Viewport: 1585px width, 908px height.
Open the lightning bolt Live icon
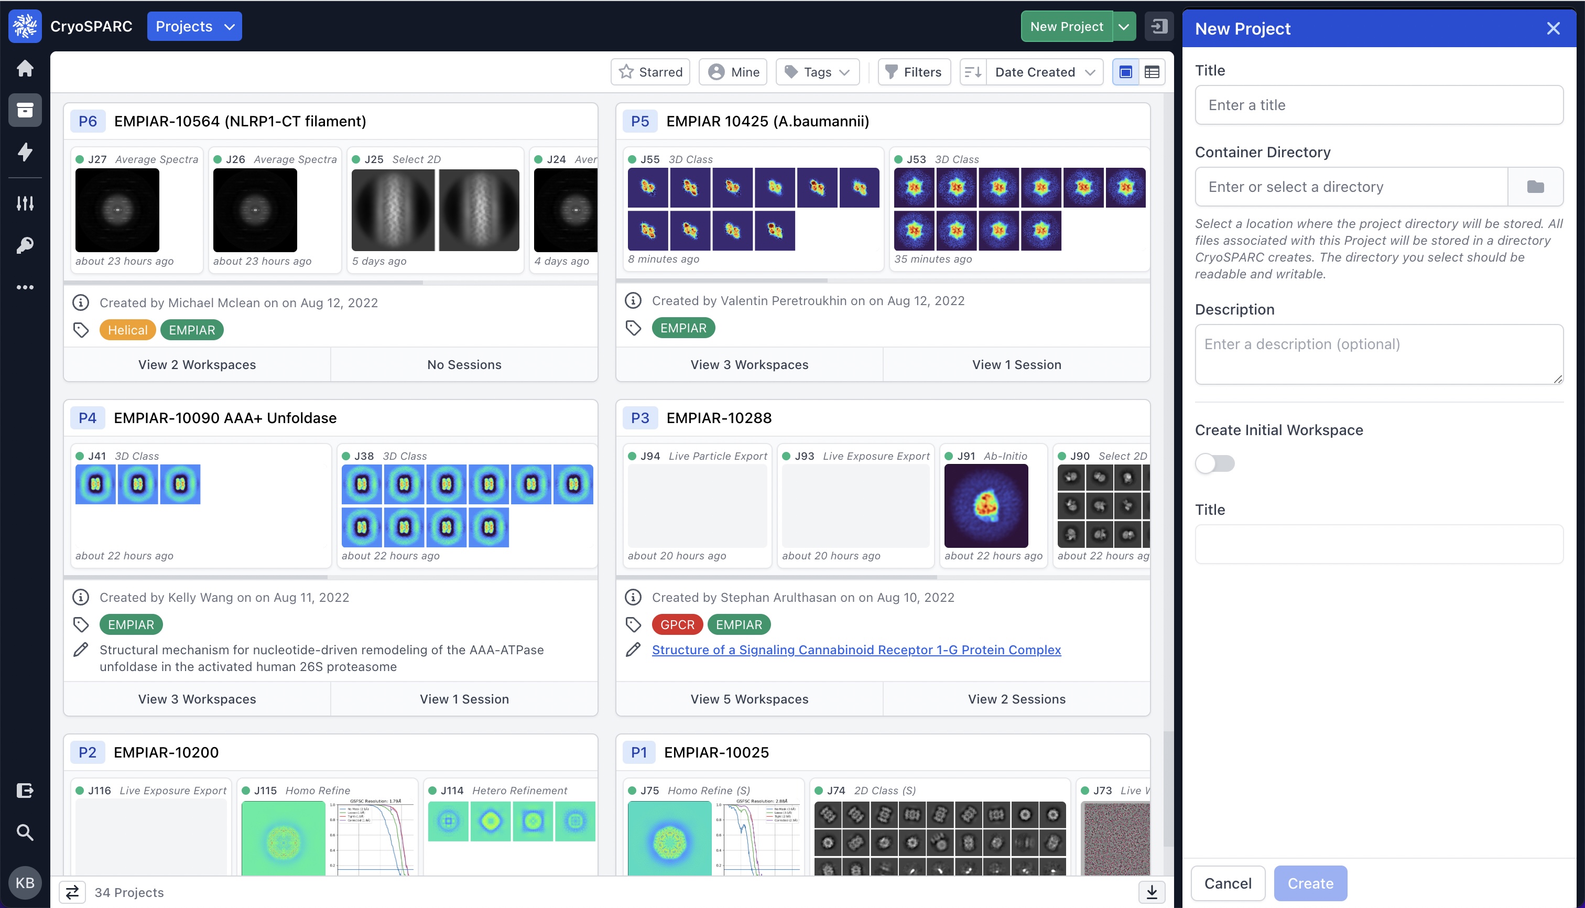click(x=25, y=152)
